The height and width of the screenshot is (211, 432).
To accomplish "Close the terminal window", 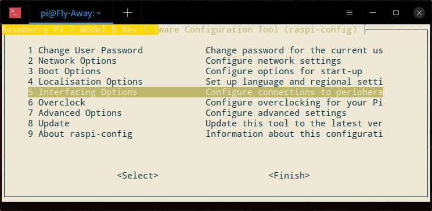I will (x=419, y=13).
